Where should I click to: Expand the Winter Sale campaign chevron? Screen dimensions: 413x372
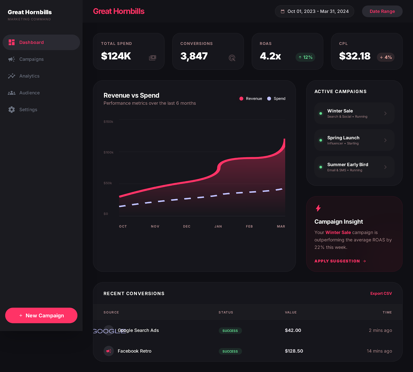(x=385, y=113)
